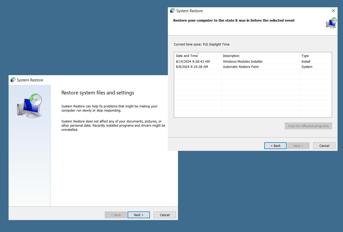Click the restore icon at right window's header
The width and height of the screenshot is (343, 232).
tap(331, 23)
